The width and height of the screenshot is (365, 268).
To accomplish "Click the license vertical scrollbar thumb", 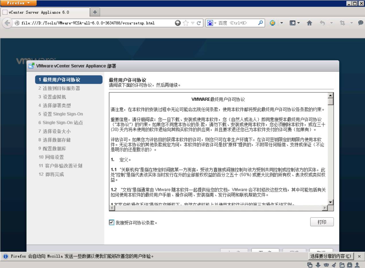I will pos(331,102).
